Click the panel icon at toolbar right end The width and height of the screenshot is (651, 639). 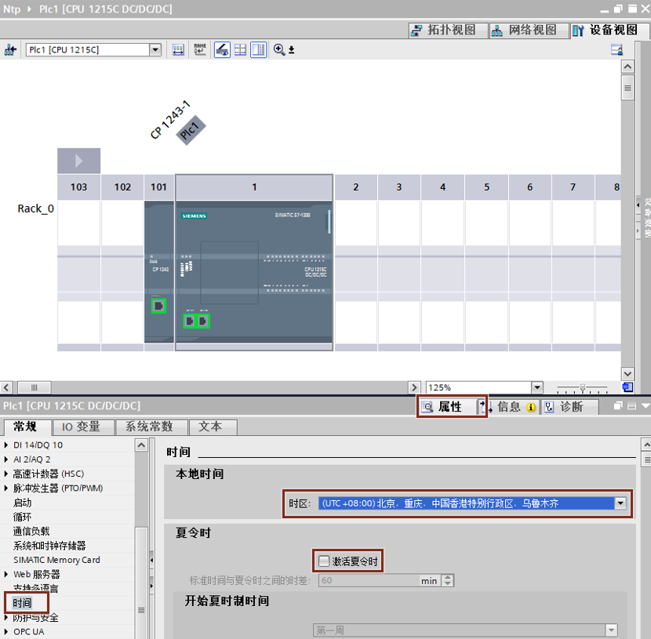[616, 49]
